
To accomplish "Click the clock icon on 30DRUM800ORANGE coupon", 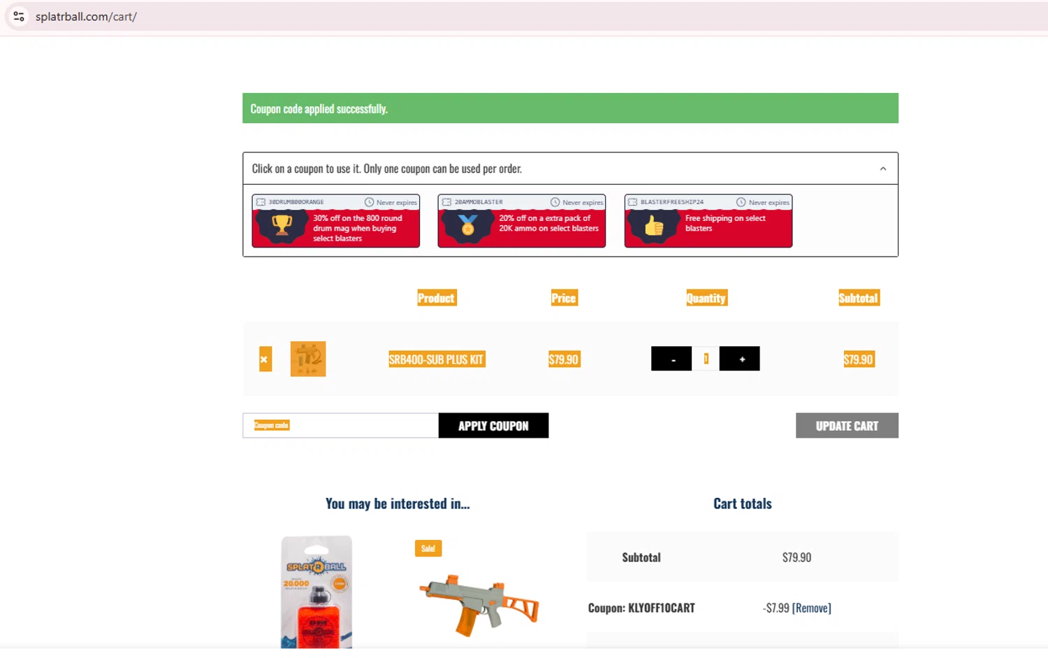I will 369,202.
